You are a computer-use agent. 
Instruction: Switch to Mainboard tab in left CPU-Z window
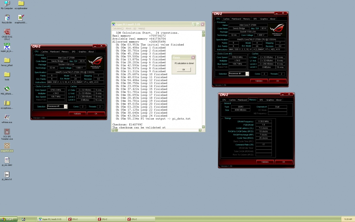coord(55,52)
